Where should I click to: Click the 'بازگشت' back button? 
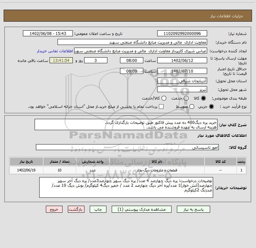pos(76,209)
